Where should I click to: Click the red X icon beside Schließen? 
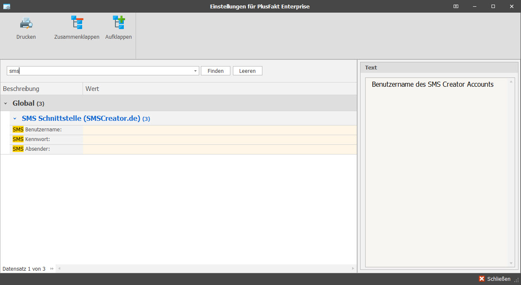[x=482, y=279]
